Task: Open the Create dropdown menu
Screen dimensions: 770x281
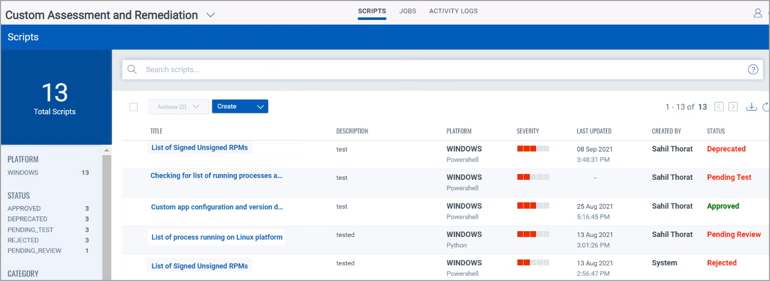Action: pyautogui.click(x=240, y=106)
